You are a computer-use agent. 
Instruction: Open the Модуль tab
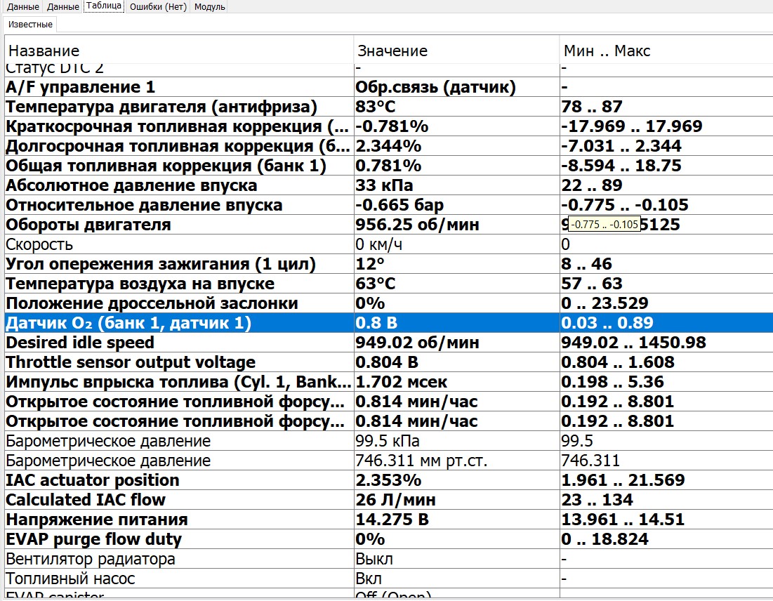(x=209, y=7)
